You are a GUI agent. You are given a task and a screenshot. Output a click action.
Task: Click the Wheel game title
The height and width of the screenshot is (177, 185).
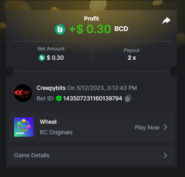point(48,122)
